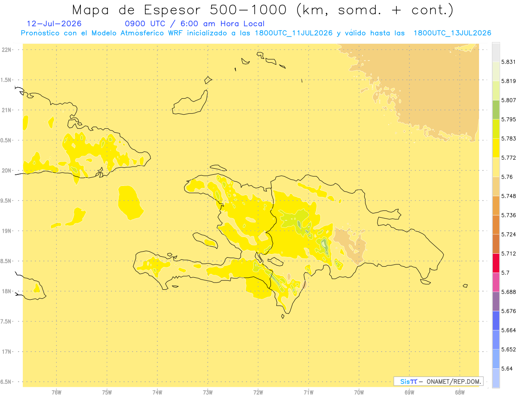The height and width of the screenshot is (398, 516).
Task: Click the '0900 UTC / 6:00 am Hora Local' time label
Action: (194, 24)
